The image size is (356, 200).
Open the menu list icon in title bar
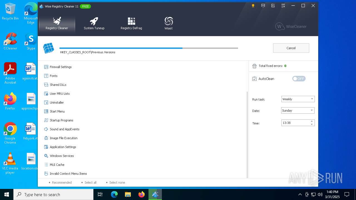(283, 6)
